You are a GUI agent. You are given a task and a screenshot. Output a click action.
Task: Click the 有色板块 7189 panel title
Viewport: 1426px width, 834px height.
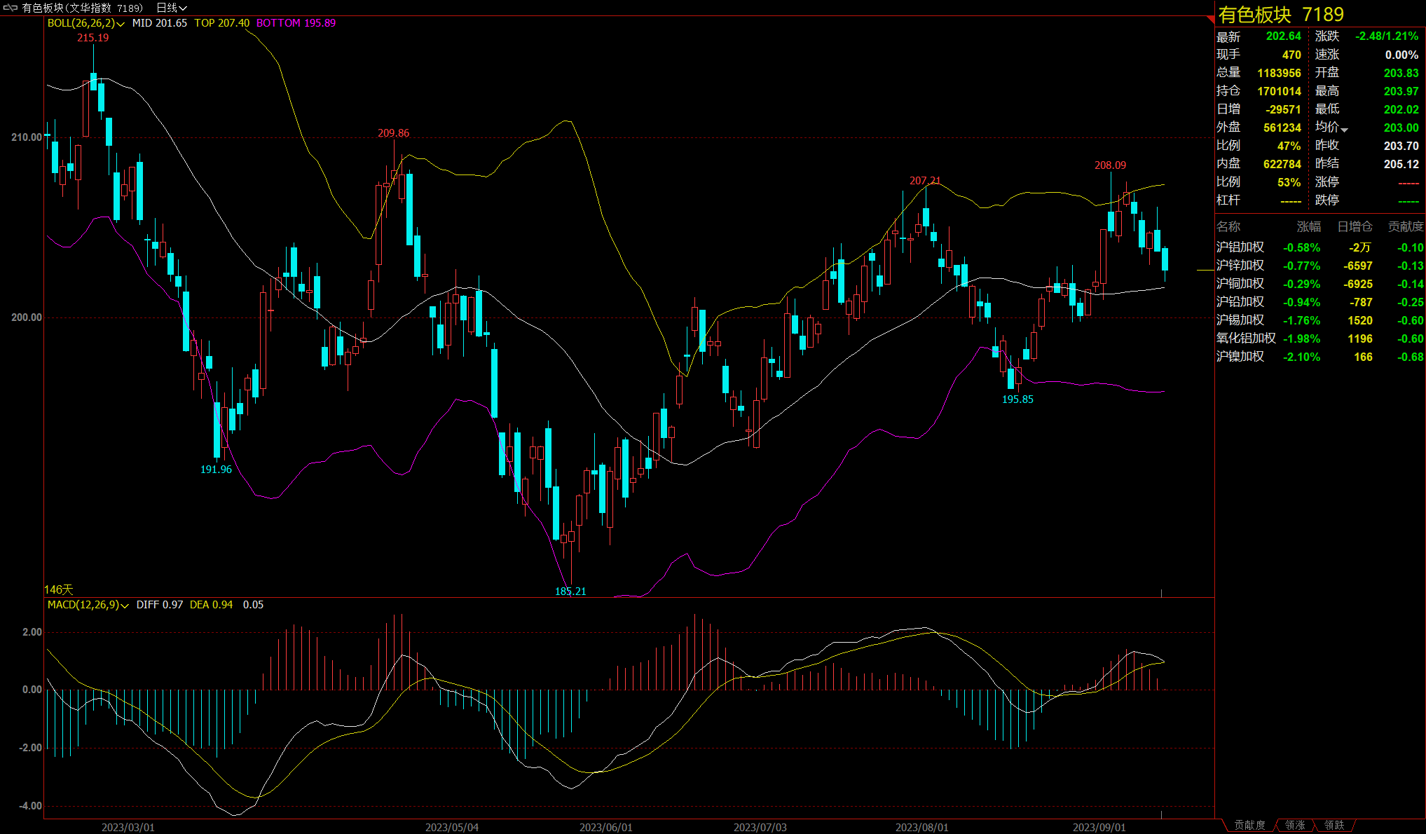pyautogui.click(x=1281, y=15)
